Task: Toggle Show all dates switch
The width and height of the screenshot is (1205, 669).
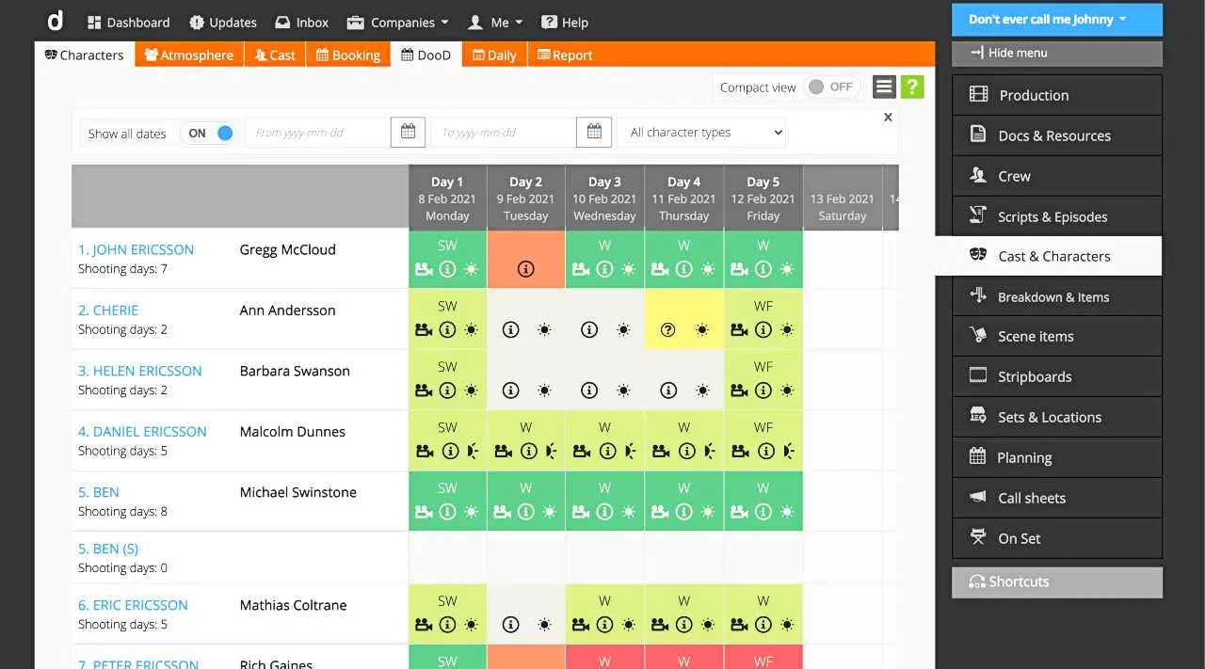Action: 209,133
